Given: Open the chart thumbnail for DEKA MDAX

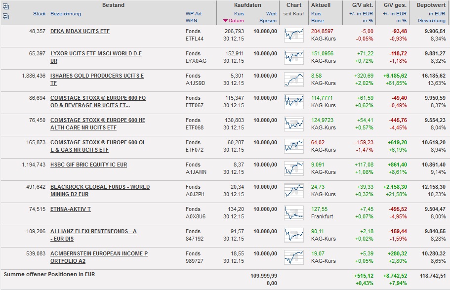Looking at the screenshot, I should click(294, 35).
